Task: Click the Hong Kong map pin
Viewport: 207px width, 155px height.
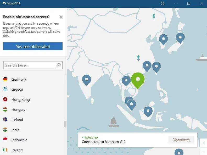Action: (x=147, y=66)
